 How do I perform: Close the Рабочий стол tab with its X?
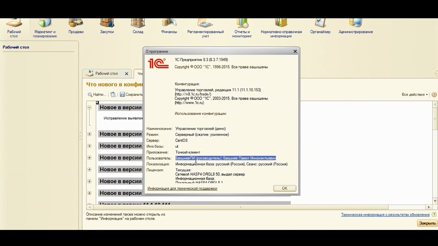pyautogui.click(x=127, y=73)
